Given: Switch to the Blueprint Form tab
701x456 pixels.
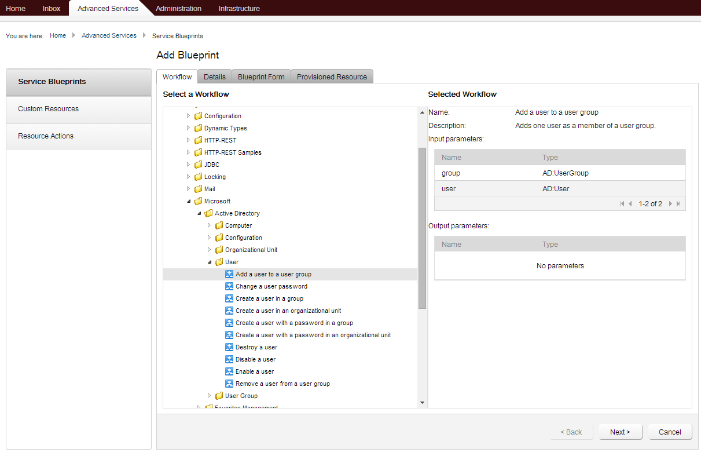Looking at the screenshot, I should pos(261,76).
